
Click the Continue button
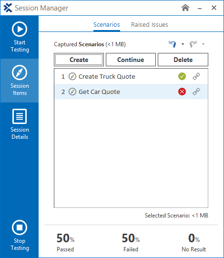(131, 60)
